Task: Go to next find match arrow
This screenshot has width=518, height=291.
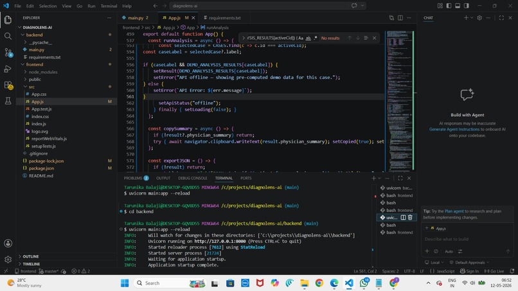Action: (358, 38)
